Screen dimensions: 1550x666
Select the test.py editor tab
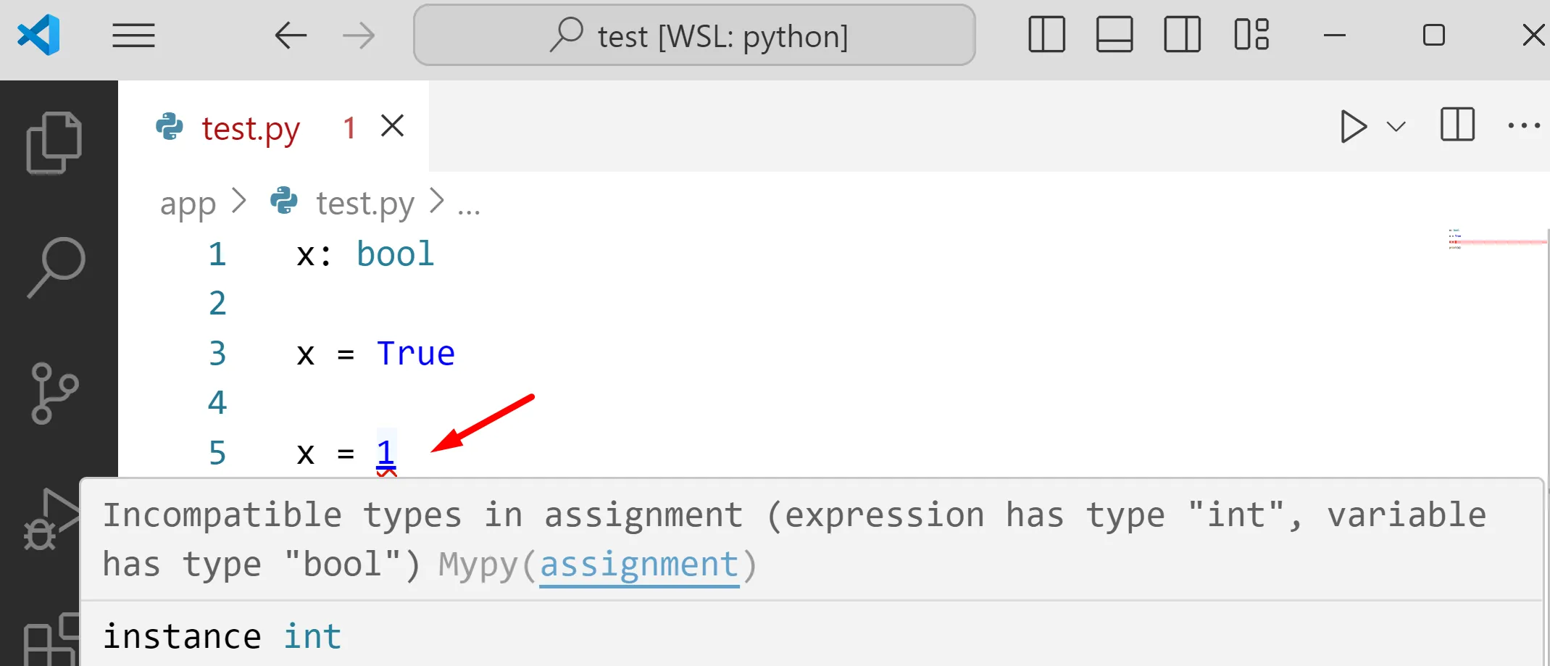(x=251, y=128)
